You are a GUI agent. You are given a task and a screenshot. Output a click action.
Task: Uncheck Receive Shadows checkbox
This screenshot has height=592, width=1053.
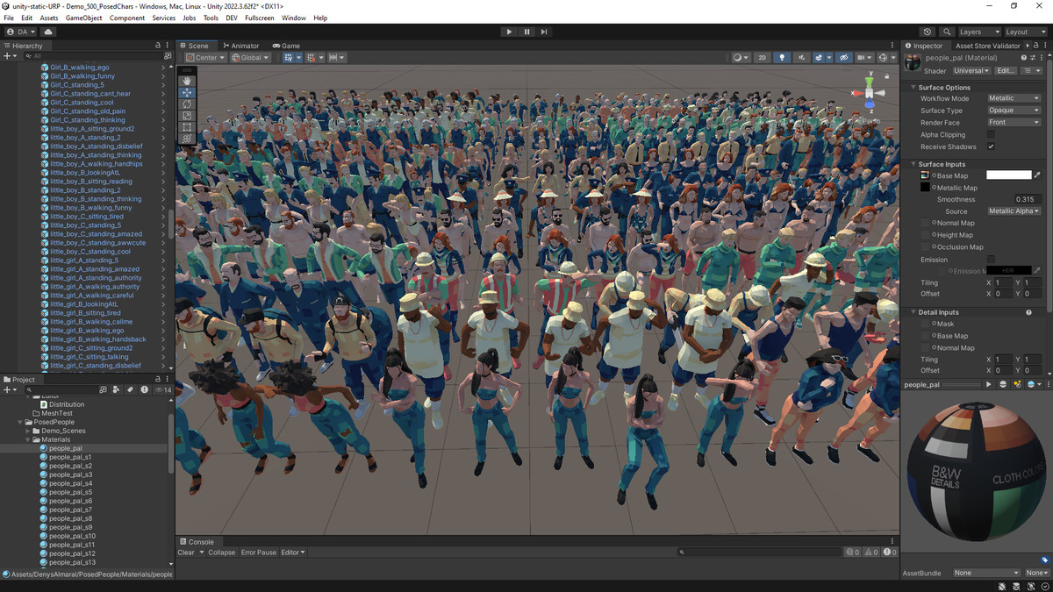click(991, 146)
